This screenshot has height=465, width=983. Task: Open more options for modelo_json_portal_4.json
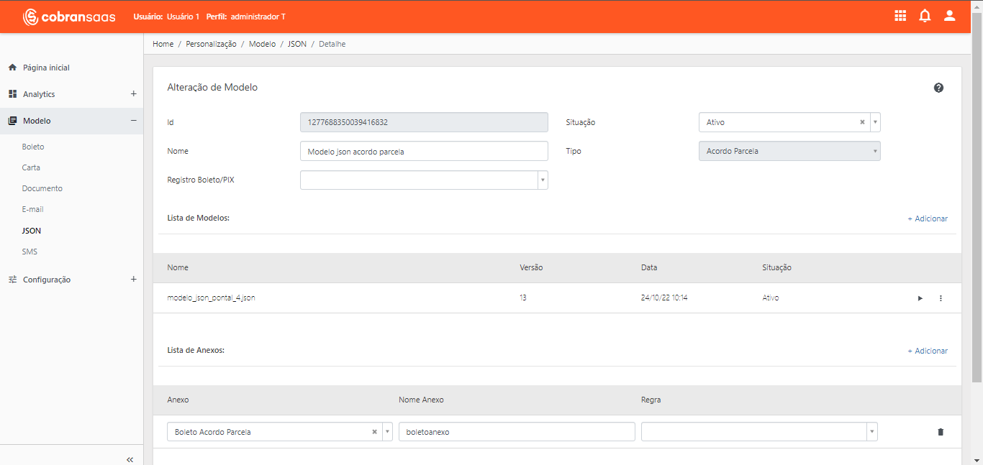click(940, 298)
